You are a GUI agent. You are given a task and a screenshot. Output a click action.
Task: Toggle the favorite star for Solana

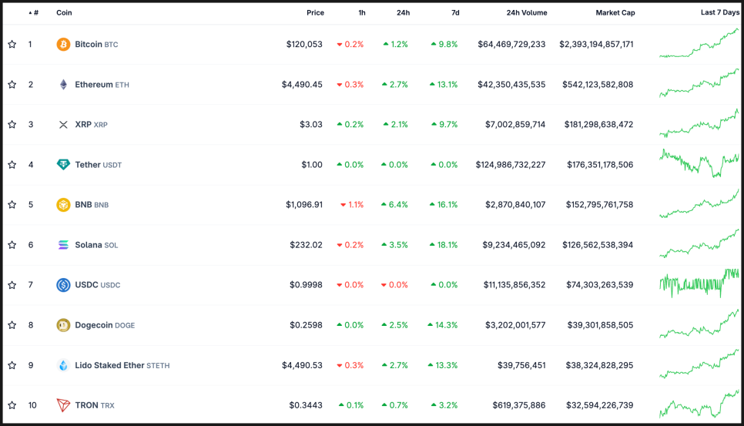12,245
